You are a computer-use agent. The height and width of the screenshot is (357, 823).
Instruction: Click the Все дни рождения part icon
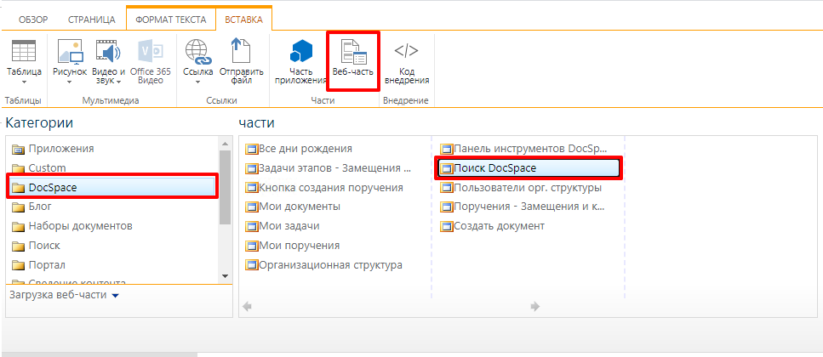(252, 149)
